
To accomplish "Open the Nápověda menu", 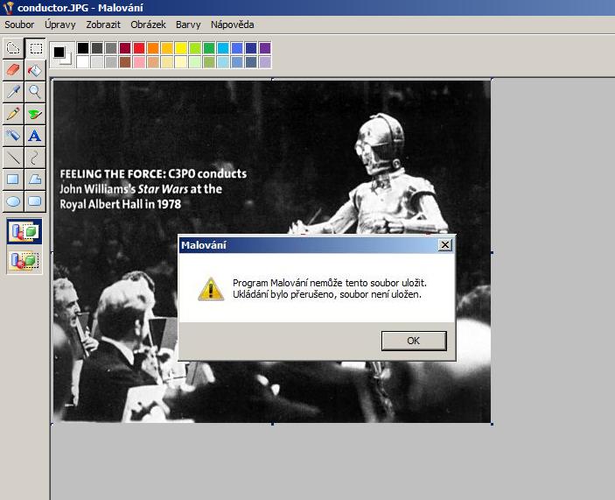I will tap(232, 25).
